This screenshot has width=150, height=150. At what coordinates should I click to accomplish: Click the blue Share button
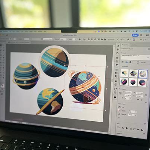[x=135, y=35]
